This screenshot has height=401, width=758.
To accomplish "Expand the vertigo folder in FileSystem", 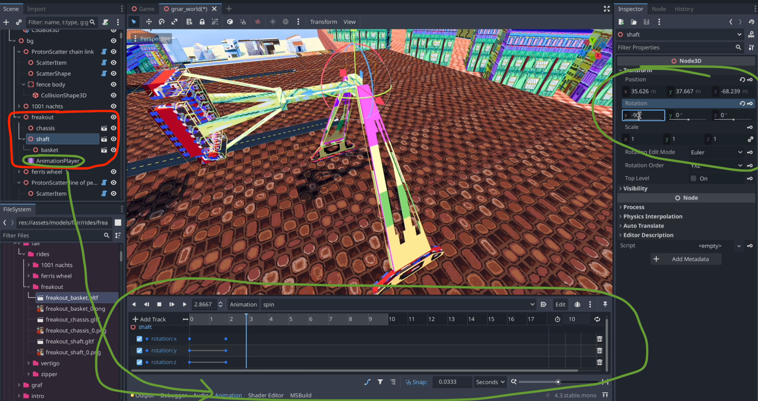I will [28, 363].
